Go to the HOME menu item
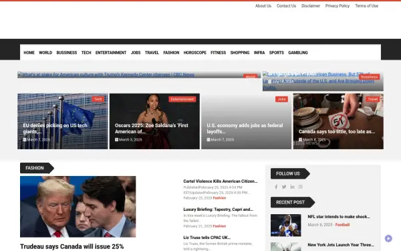Image resolution: width=401 pixels, height=251 pixels. (29, 52)
